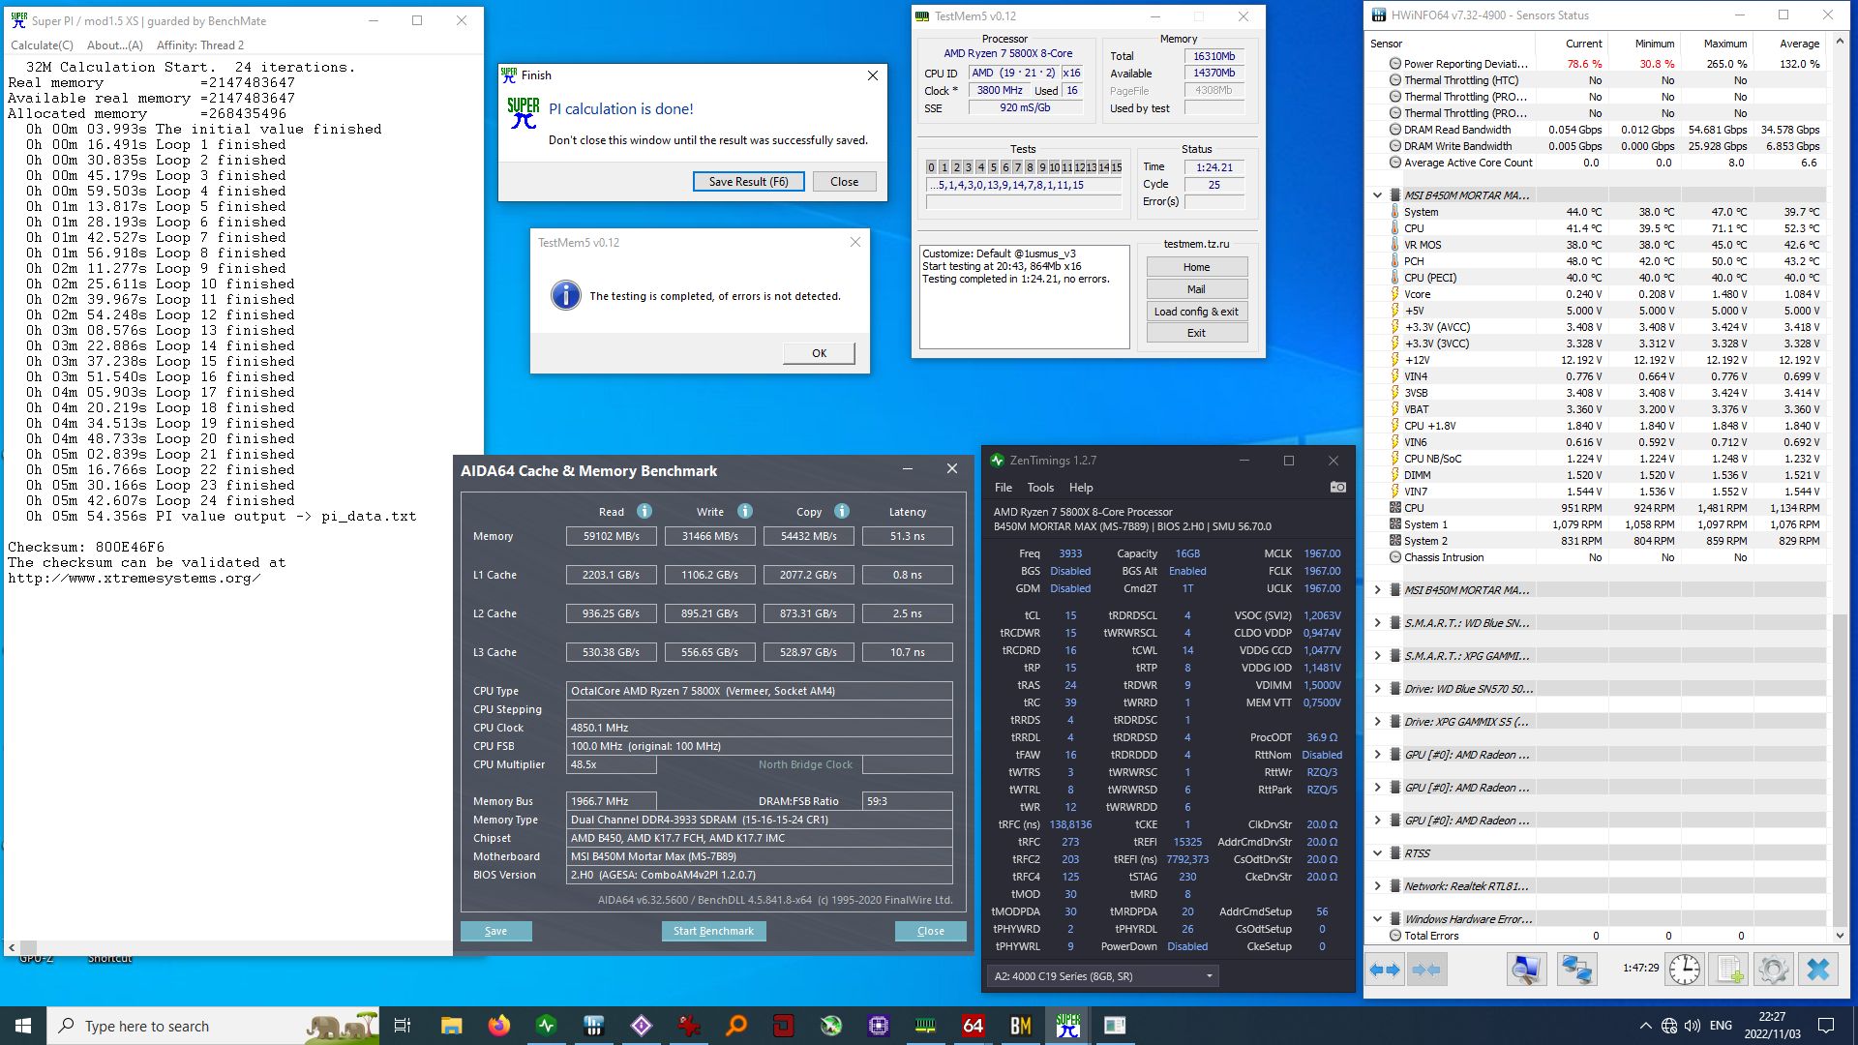Click the Maximum column header in HWiNFO
Screen dimensions: 1858x1045
1724,44
